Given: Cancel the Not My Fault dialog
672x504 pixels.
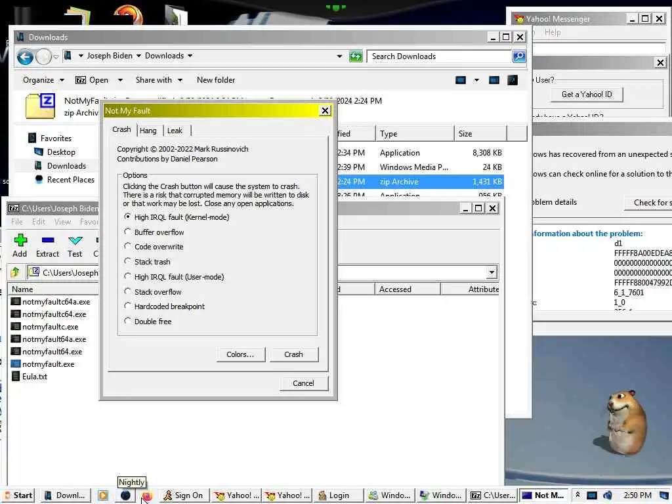Looking at the screenshot, I should [x=303, y=383].
